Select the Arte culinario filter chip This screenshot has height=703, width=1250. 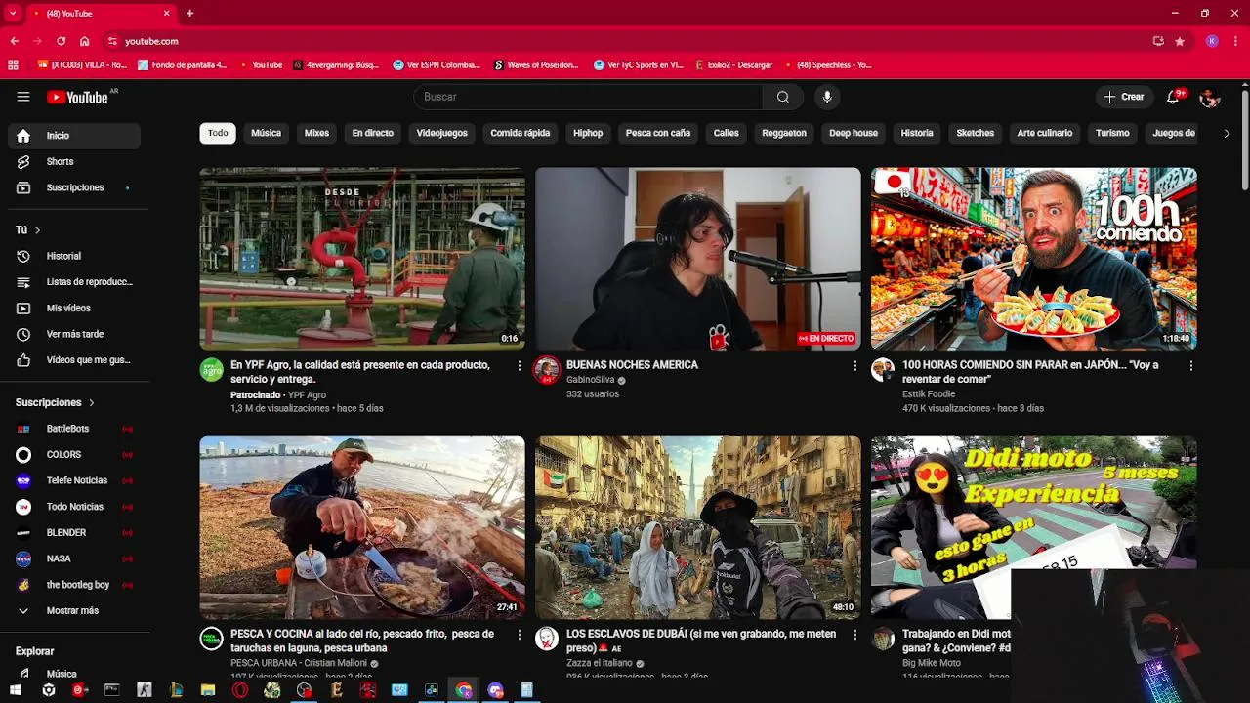(x=1045, y=133)
